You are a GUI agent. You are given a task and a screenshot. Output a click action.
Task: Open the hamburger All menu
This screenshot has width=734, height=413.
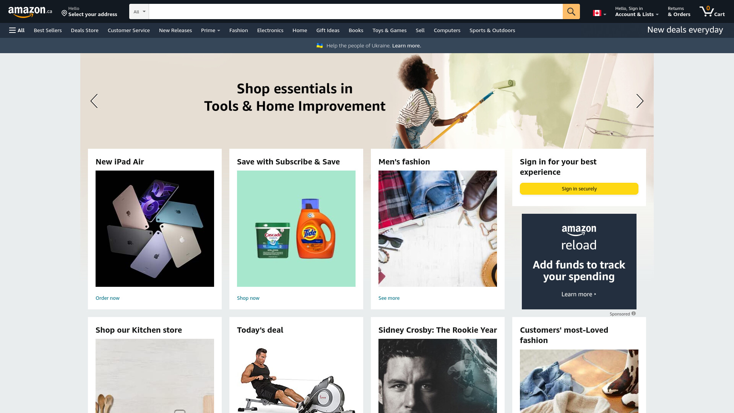[x=17, y=30]
